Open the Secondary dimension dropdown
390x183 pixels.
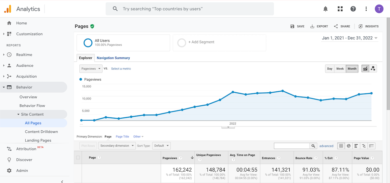pos(117,146)
